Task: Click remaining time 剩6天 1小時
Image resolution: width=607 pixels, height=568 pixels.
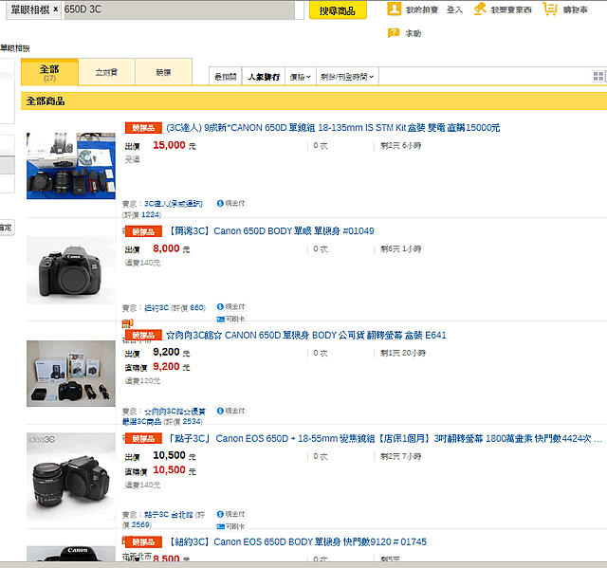Action: click(x=400, y=248)
